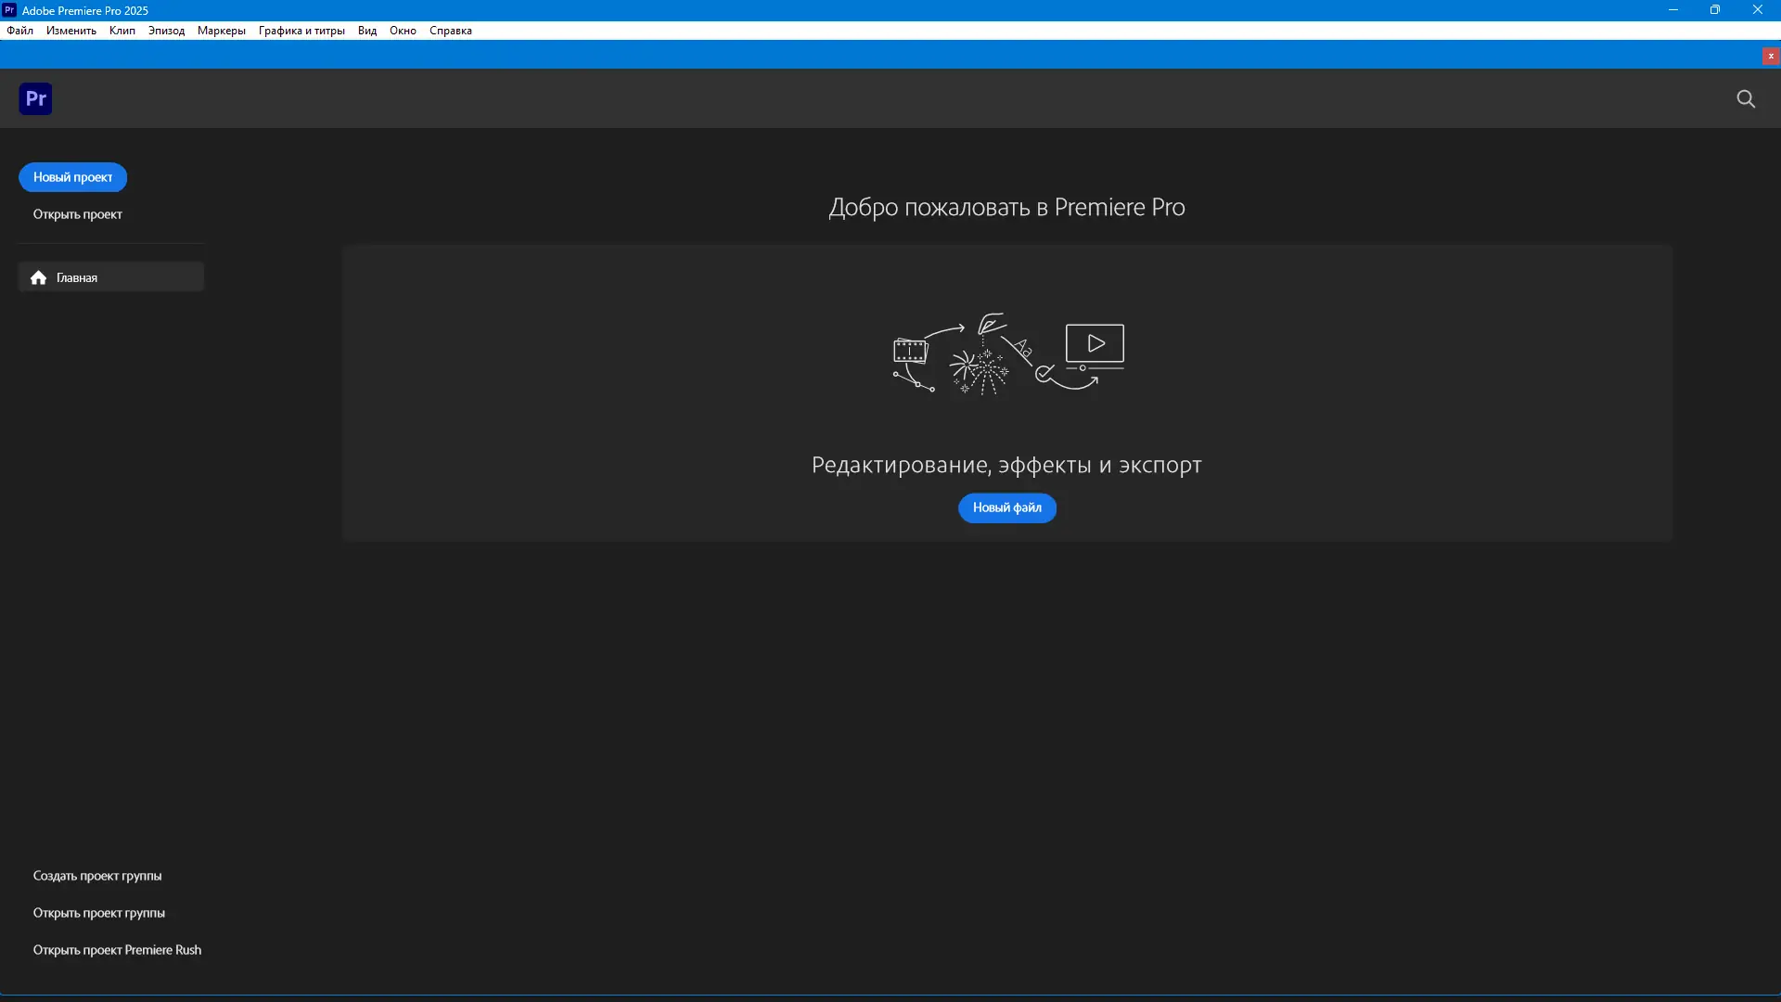Open the Изменить menu

[x=70, y=31]
